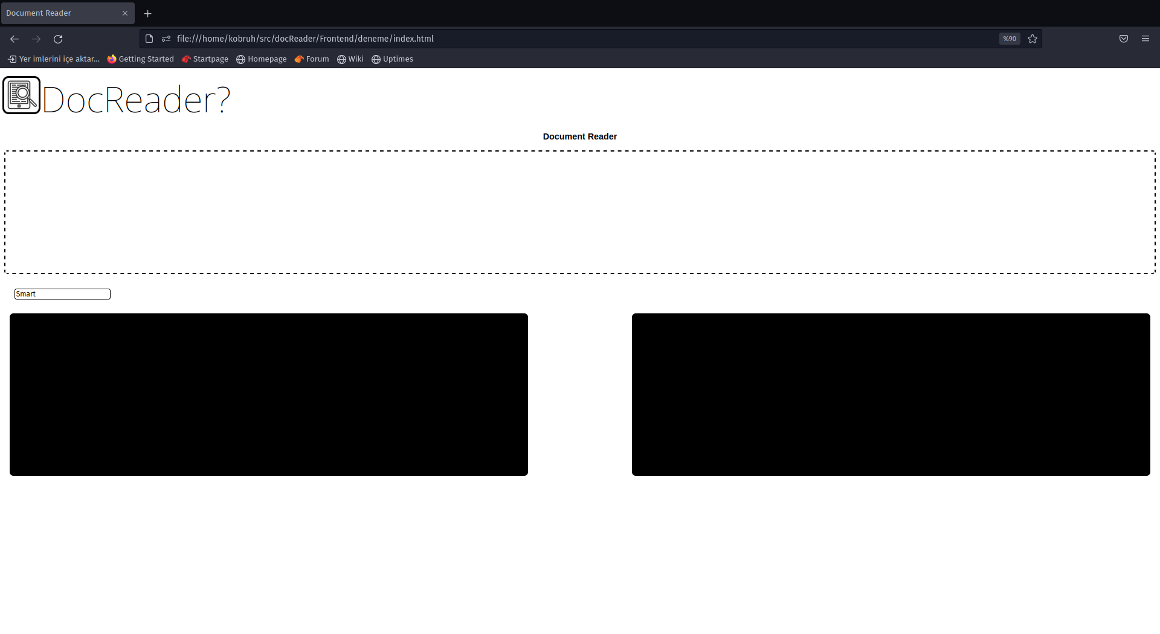Save the page to Pocket
This screenshot has width=1160, height=634.
[1124, 39]
